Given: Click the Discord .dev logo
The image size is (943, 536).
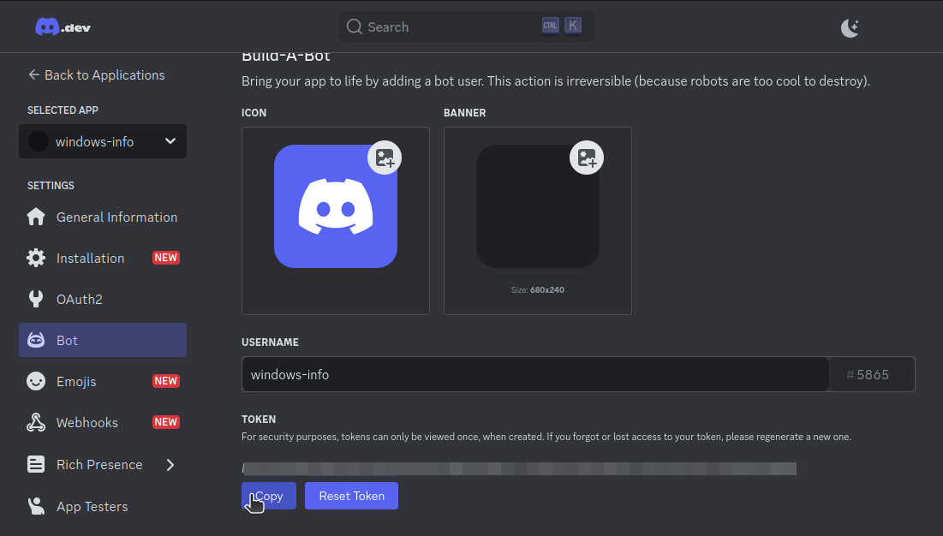Looking at the screenshot, I should click(x=63, y=27).
